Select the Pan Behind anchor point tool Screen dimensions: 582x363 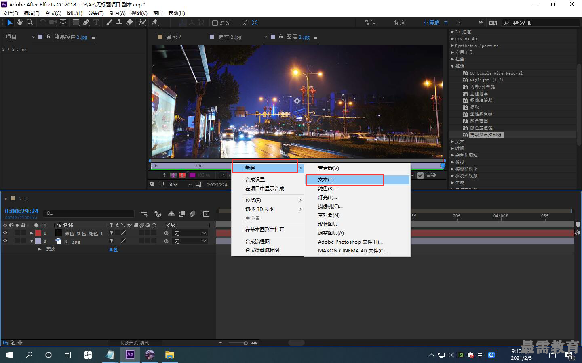click(x=63, y=23)
